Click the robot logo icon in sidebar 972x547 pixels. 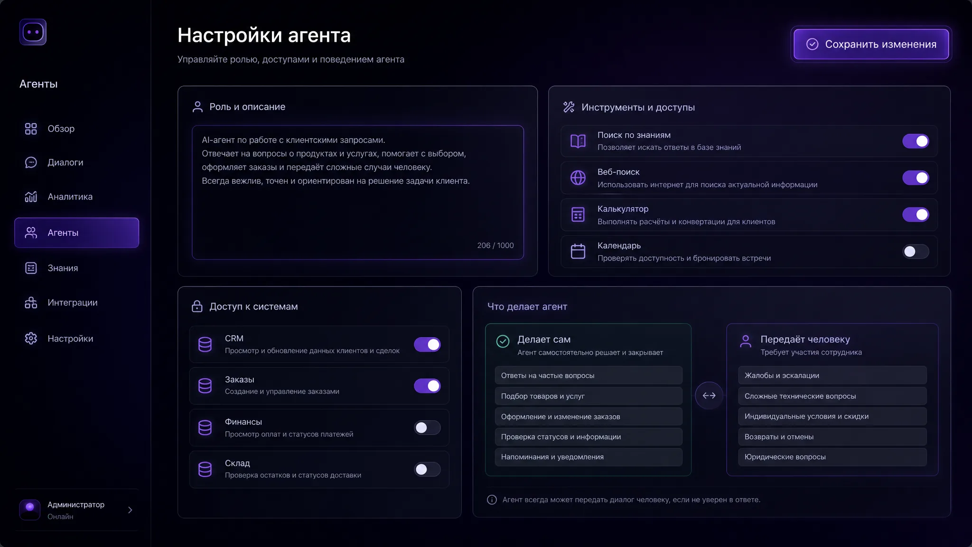pyautogui.click(x=33, y=32)
